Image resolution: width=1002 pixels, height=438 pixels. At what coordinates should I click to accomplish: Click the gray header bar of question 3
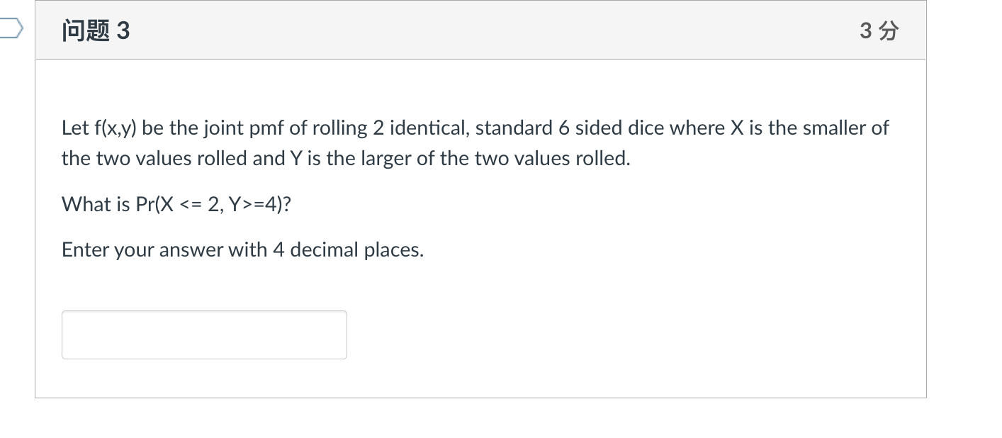pos(480,30)
